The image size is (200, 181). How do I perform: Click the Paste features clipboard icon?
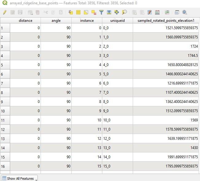click(61, 12)
